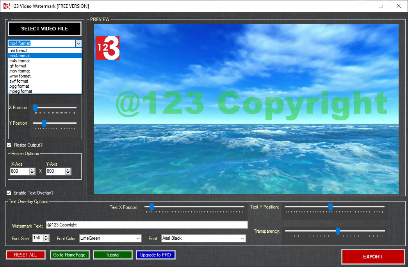Click Go to HomePage button
Screen dimensions: 408x267
click(x=69, y=255)
